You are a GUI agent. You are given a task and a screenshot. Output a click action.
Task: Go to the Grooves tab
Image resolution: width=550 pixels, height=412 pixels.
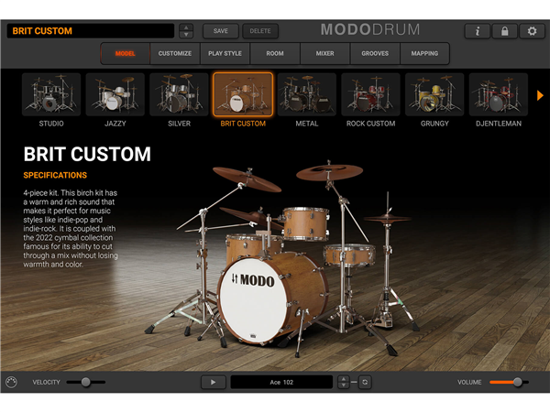click(x=374, y=53)
